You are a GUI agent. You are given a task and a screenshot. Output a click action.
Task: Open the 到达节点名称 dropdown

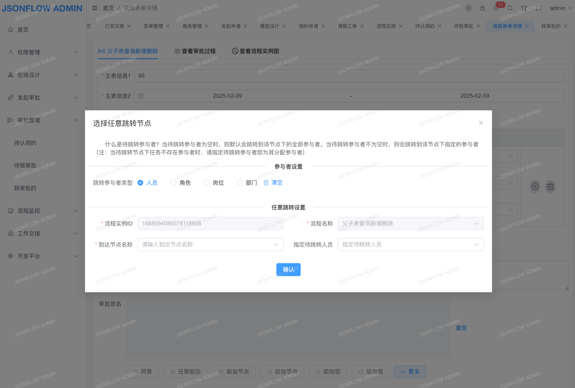210,244
